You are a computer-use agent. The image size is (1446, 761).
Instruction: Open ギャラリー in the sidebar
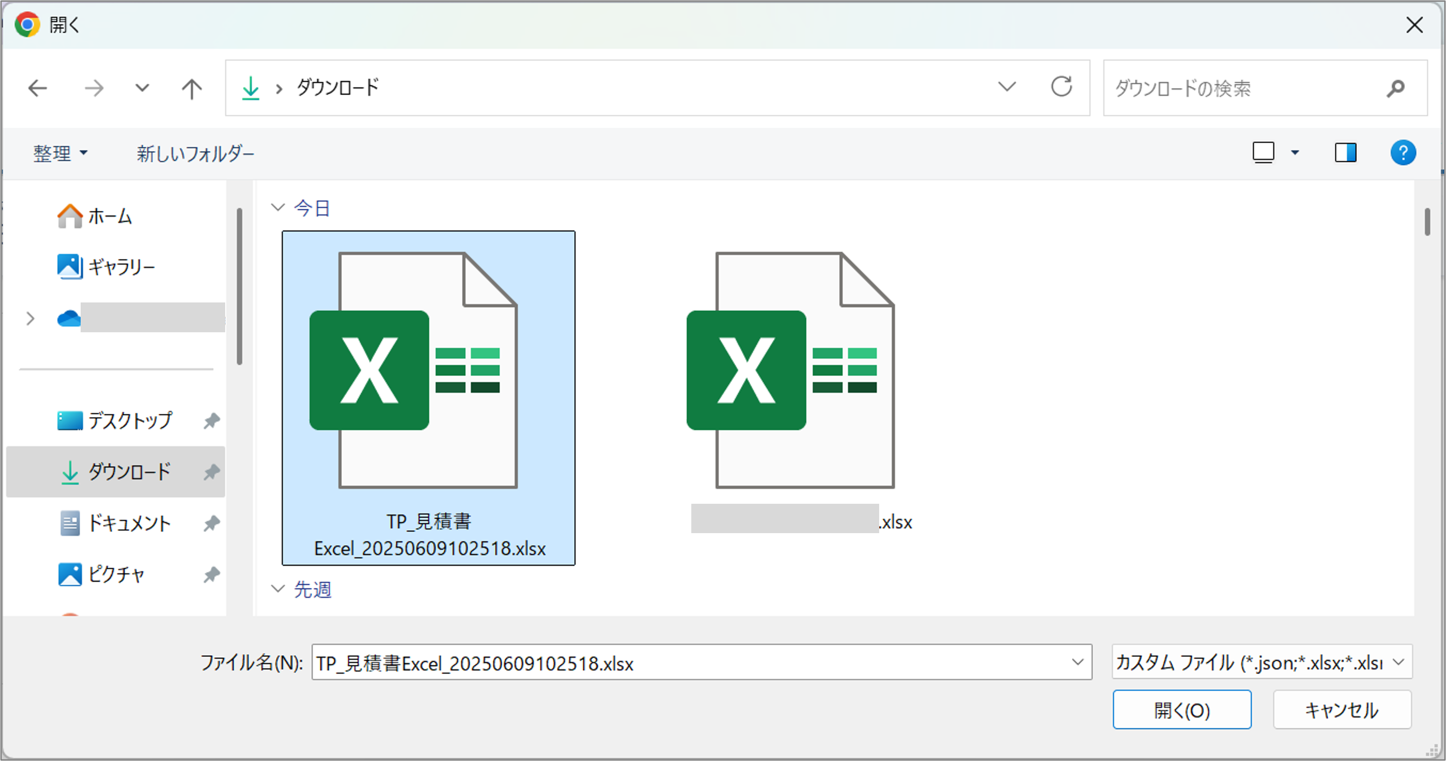[121, 267]
